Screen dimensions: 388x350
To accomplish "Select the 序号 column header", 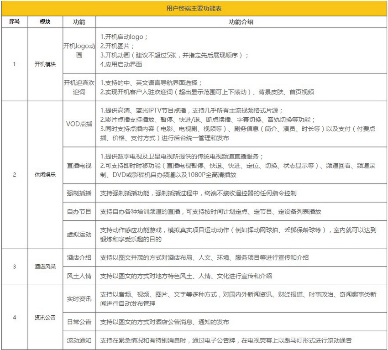I will click(x=15, y=22).
